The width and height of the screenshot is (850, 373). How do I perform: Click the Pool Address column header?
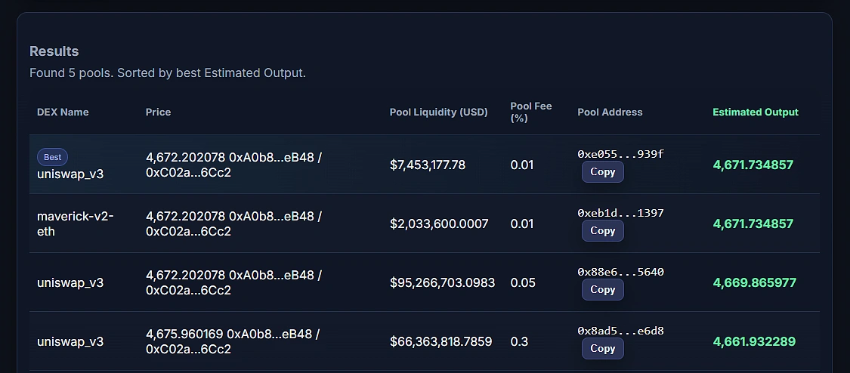click(x=610, y=112)
